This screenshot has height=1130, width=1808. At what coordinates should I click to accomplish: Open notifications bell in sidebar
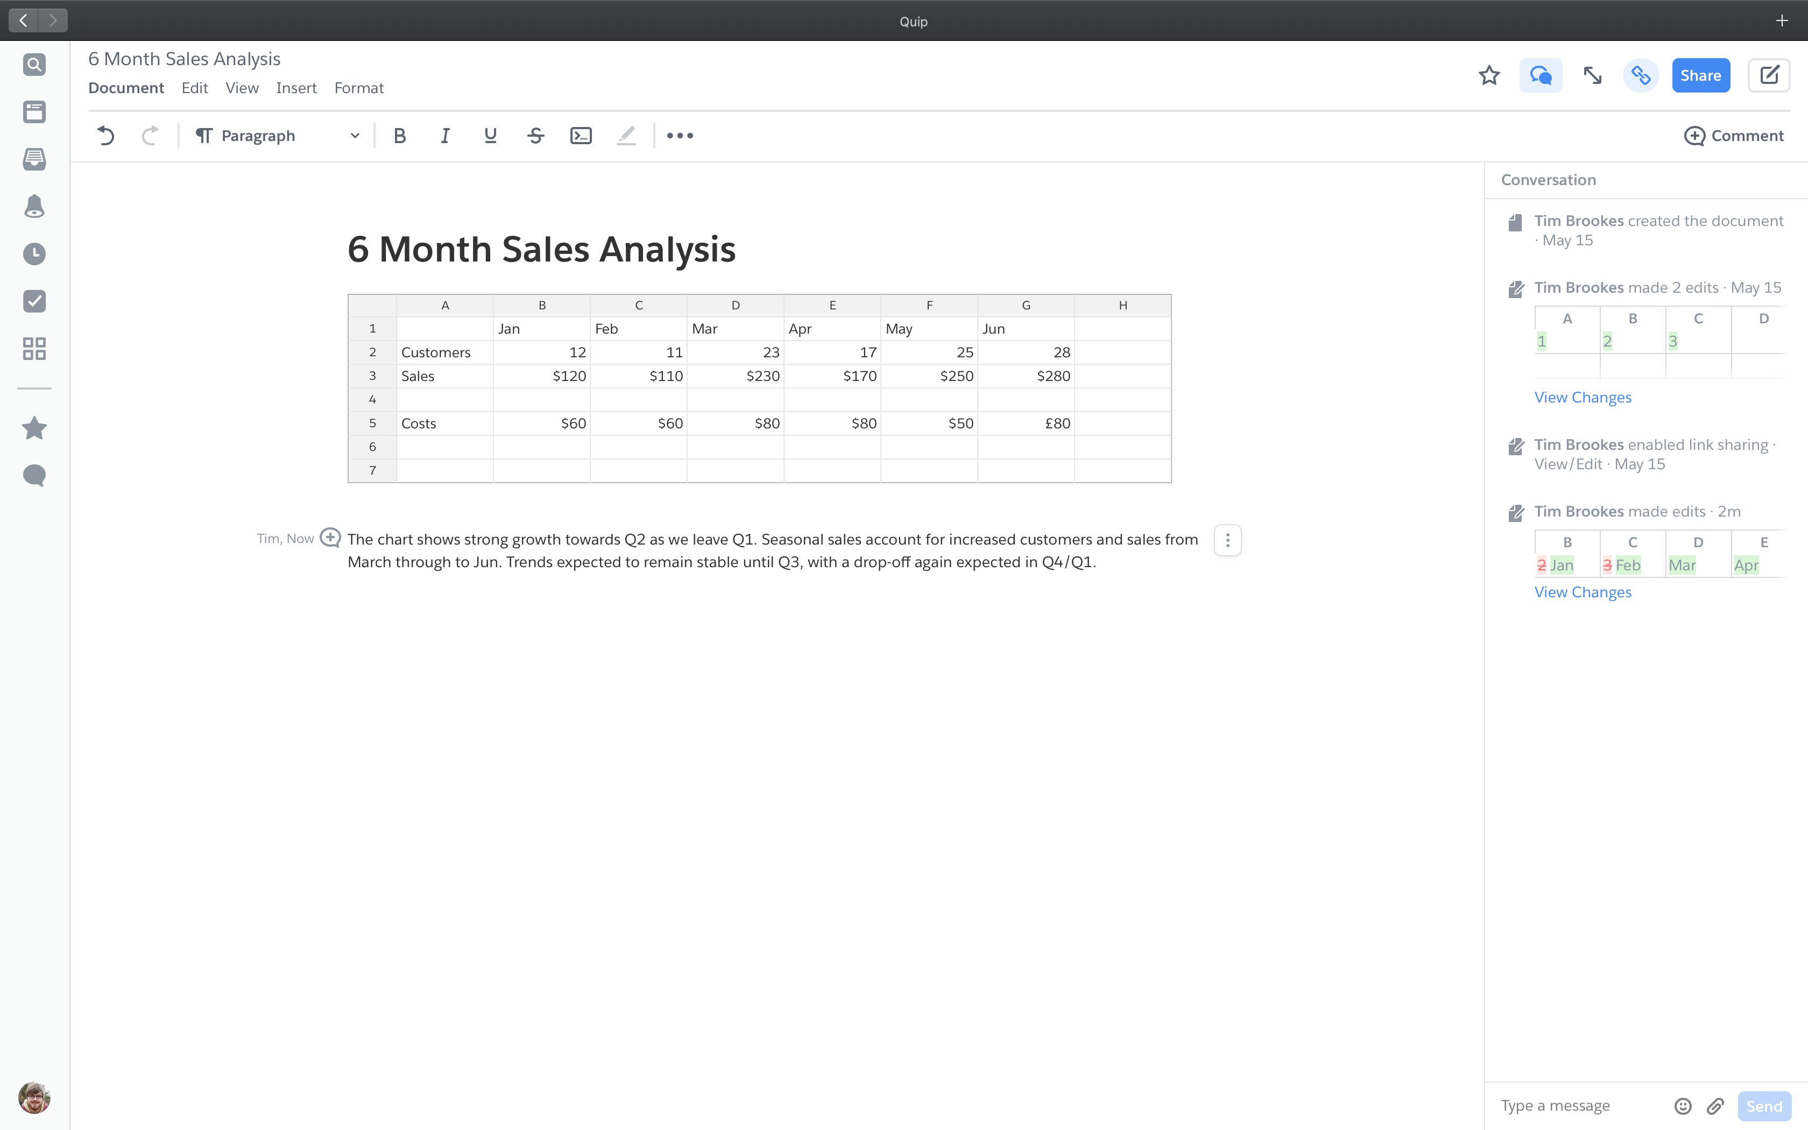pos(34,206)
